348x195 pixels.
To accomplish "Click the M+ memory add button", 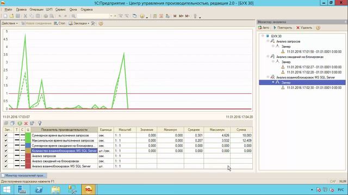I will pos(181,16).
